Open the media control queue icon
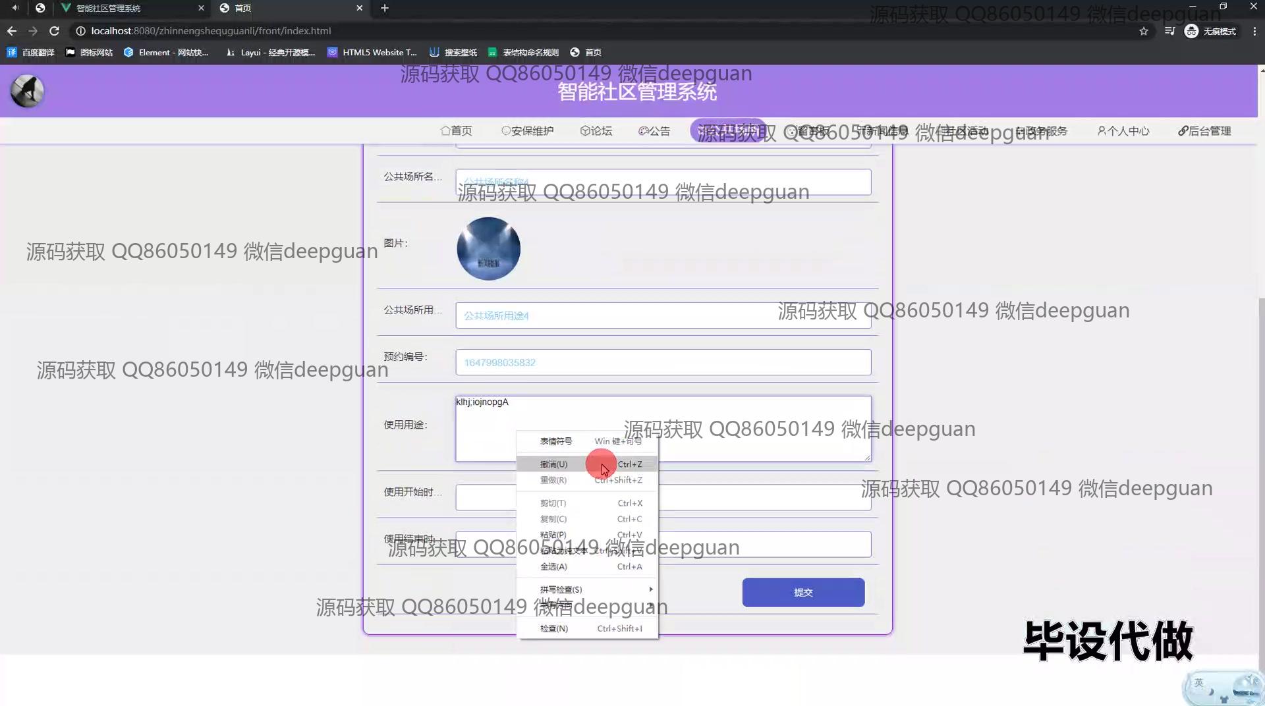Image resolution: width=1265 pixels, height=706 pixels. click(x=1169, y=31)
